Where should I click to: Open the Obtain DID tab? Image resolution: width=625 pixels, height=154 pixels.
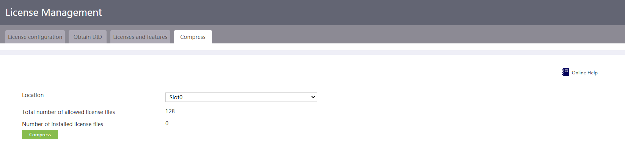pos(88,37)
